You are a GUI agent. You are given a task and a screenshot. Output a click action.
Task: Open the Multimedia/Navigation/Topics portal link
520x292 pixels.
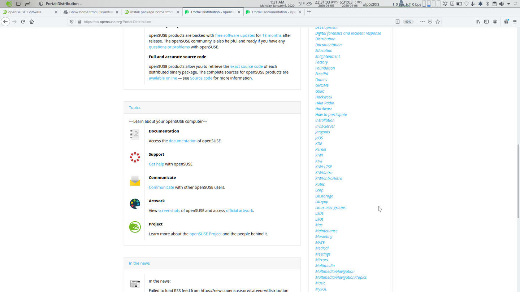click(x=341, y=277)
